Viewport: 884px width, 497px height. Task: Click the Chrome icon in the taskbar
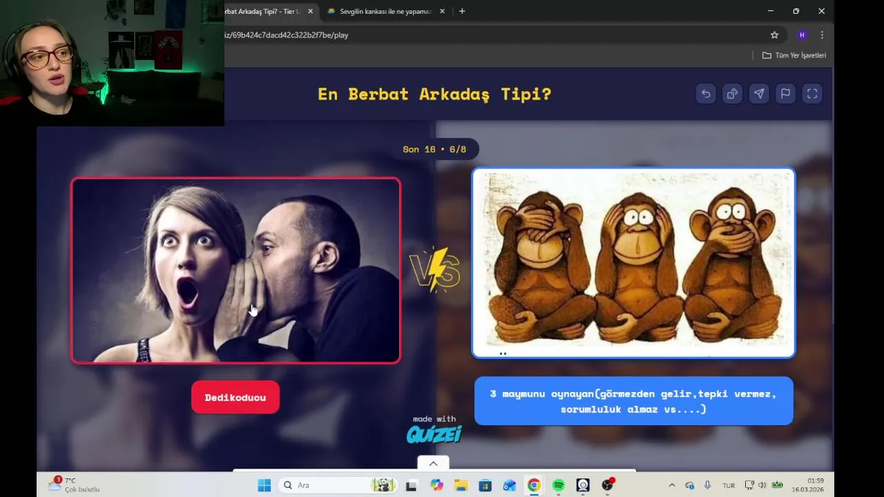click(x=534, y=485)
